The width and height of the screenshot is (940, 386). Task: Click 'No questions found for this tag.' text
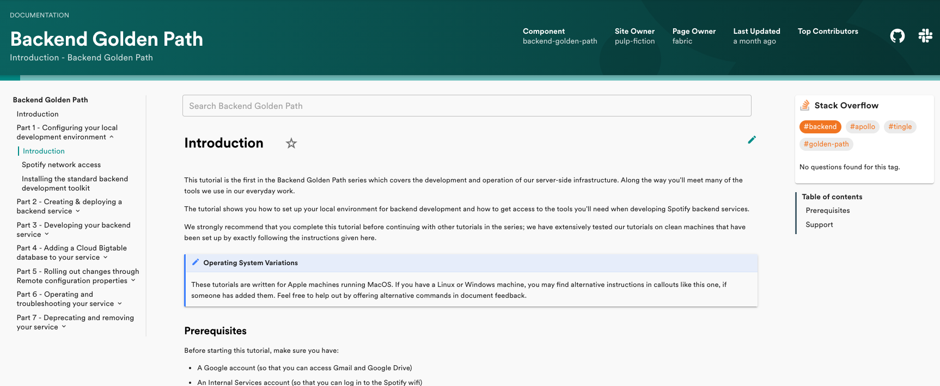point(850,167)
